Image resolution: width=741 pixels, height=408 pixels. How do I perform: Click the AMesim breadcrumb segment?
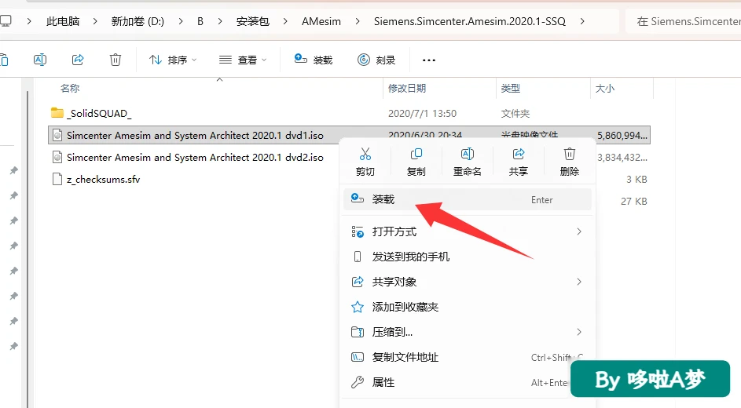point(321,21)
